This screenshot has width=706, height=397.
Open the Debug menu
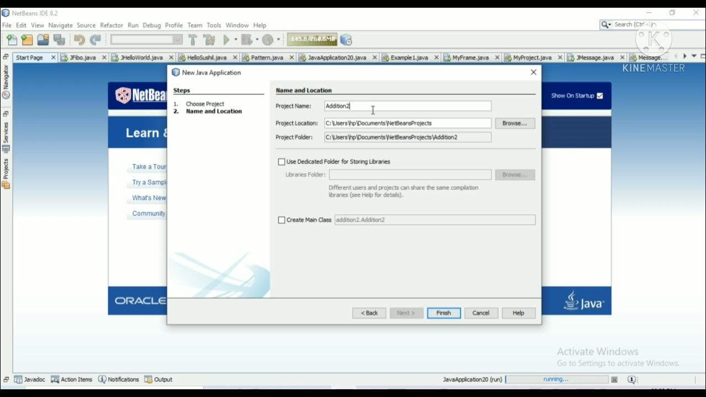(x=152, y=25)
